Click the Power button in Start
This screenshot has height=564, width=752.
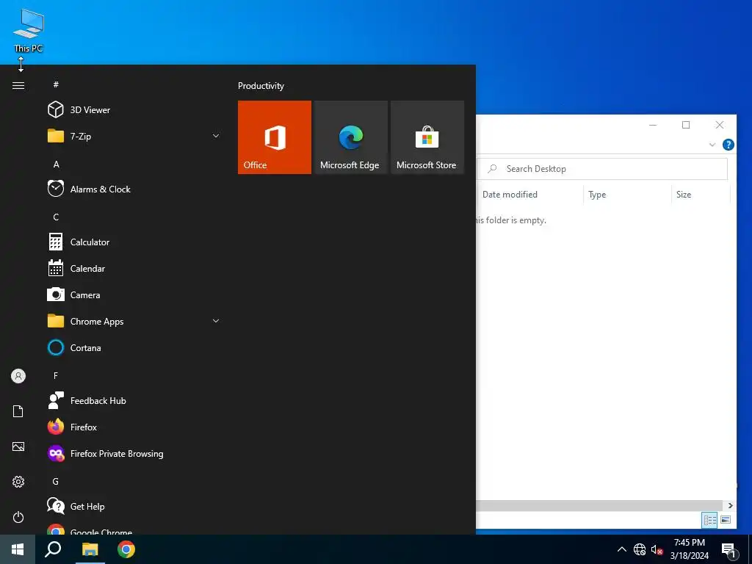[18, 517]
